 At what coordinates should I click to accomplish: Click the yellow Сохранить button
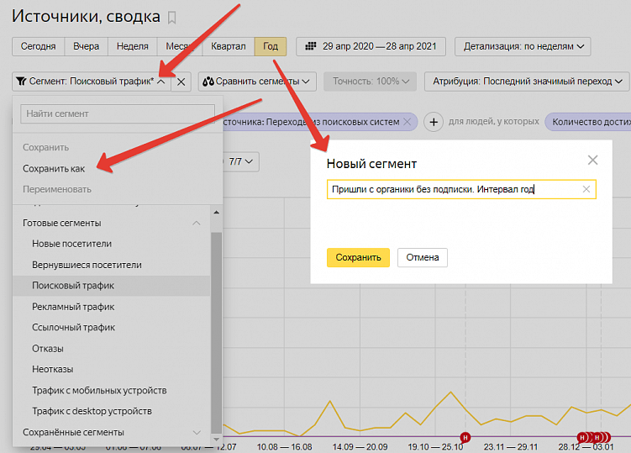point(358,258)
